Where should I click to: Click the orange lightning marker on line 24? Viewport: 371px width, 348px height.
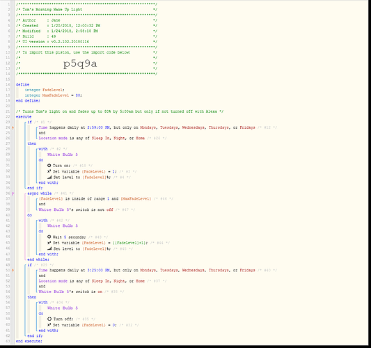coord(13,128)
